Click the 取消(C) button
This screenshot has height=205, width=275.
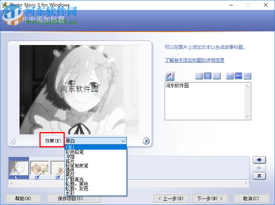251,199
